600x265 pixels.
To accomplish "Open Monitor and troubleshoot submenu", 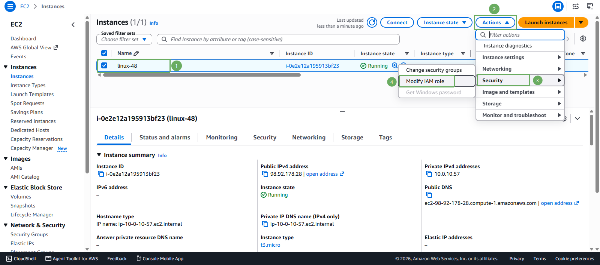I will tap(520, 115).
